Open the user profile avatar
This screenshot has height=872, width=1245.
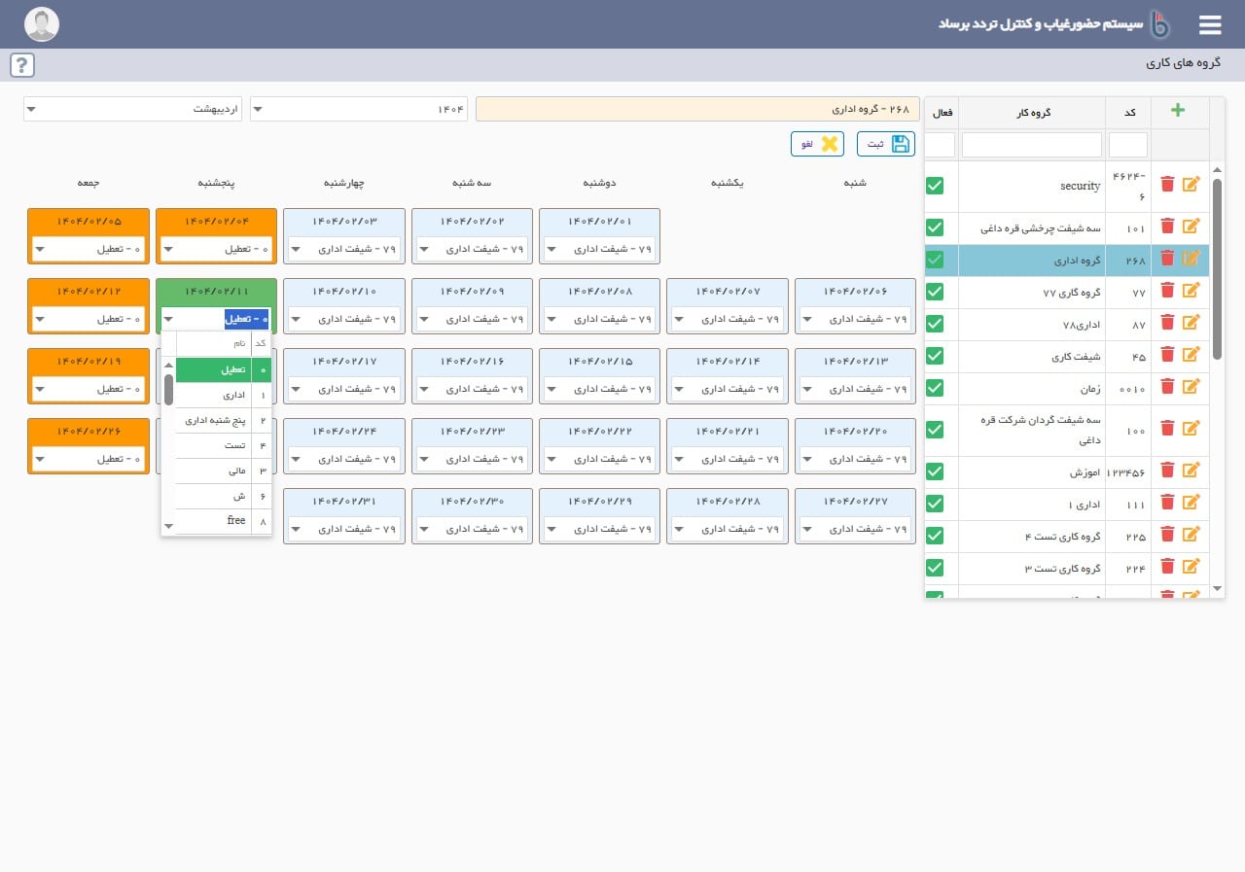pyautogui.click(x=42, y=24)
